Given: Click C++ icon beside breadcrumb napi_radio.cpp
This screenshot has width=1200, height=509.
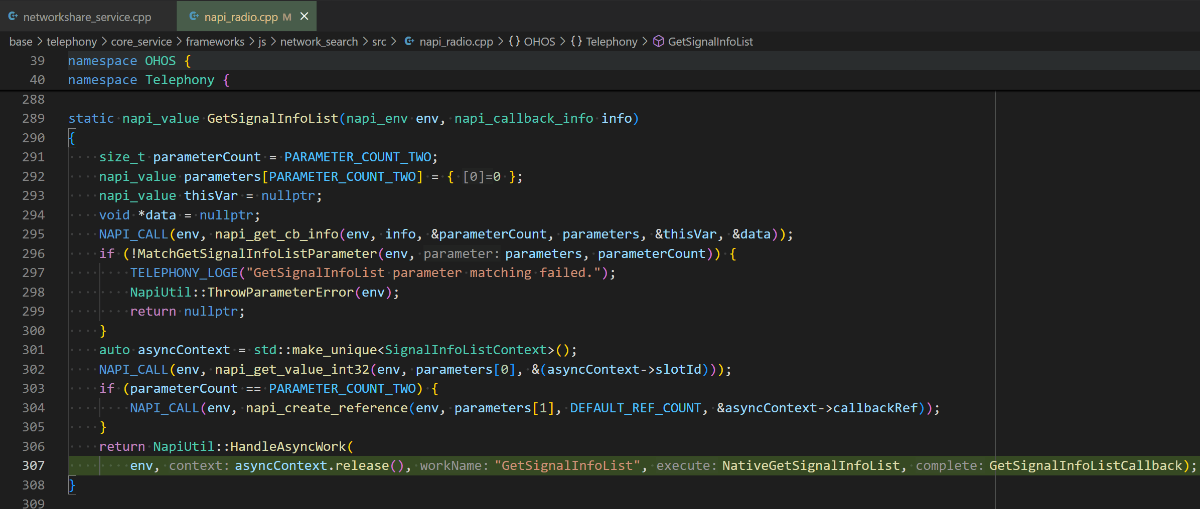Looking at the screenshot, I should click(409, 42).
